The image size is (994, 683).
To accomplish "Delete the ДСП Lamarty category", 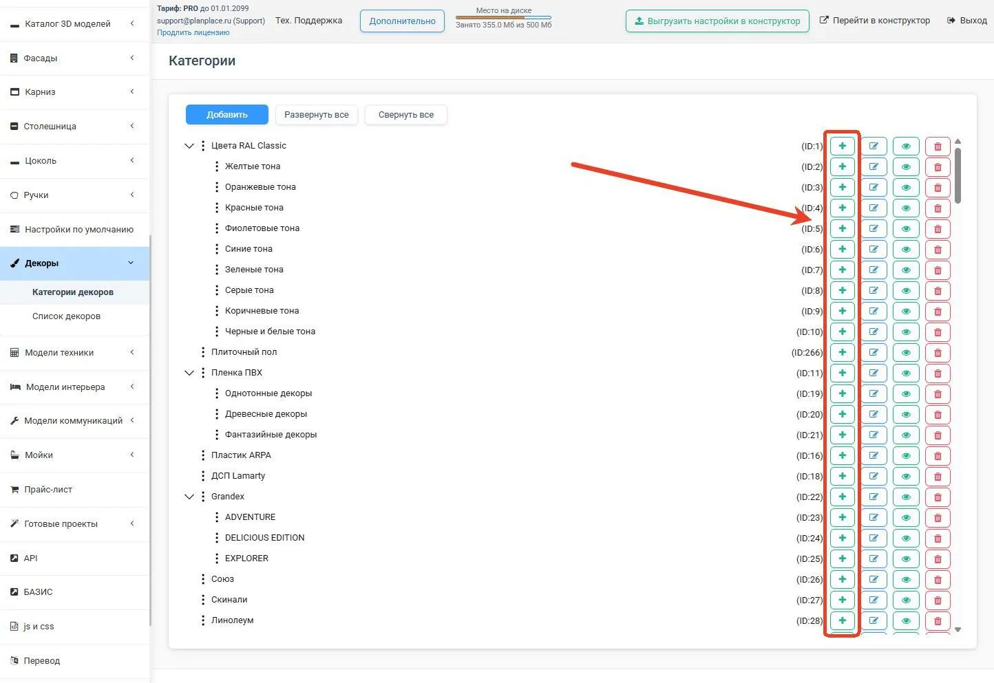I will pyautogui.click(x=938, y=476).
